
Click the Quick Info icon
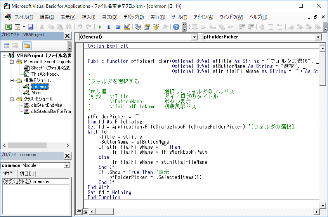click(213, 27)
